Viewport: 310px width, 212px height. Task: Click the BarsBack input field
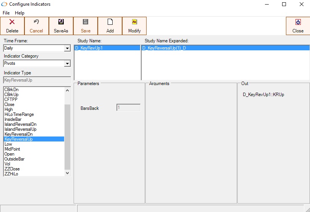coord(128,108)
